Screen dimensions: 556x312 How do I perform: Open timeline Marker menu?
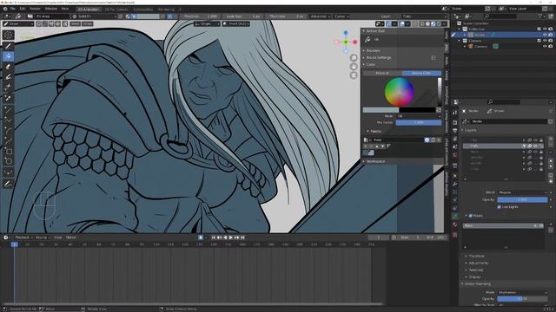coord(71,237)
